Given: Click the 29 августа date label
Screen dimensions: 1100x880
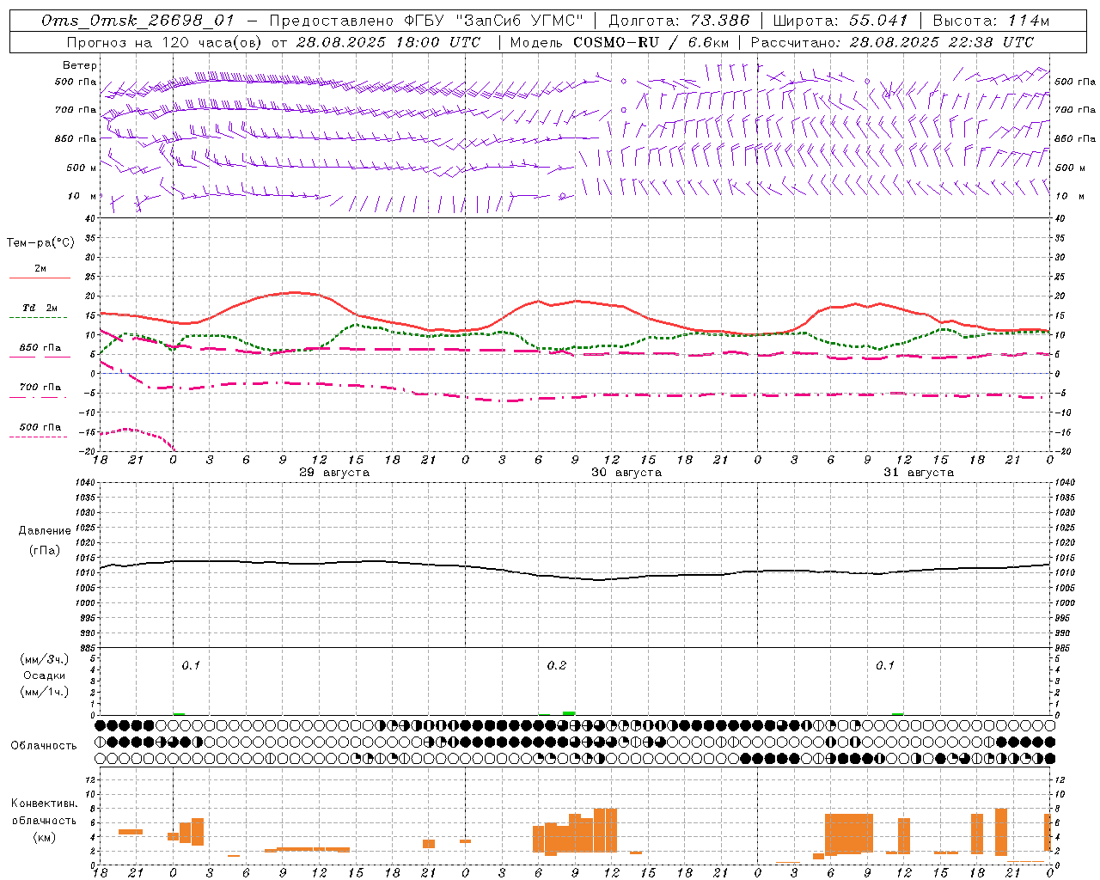Looking at the screenshot, I should click(334, 473).
